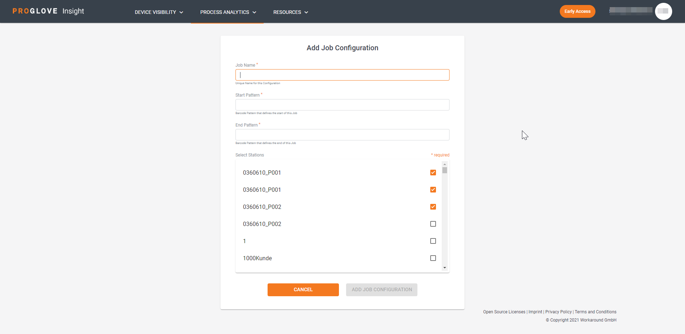685x334 pixels.
Task: Click the Early Access button
Action: pos(577,11)
